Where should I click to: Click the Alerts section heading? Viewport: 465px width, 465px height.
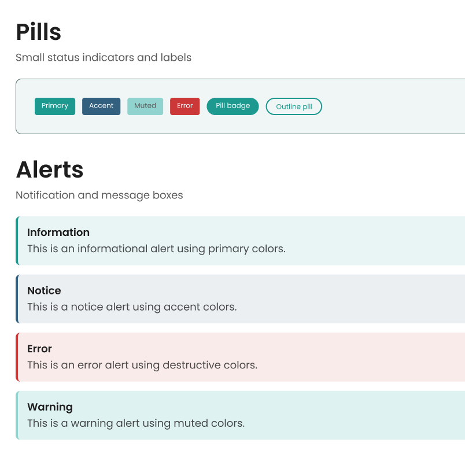point(49,169)
